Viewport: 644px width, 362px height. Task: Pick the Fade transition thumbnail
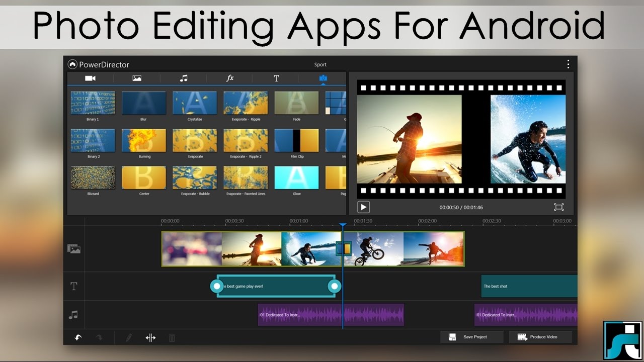[296, 103]
